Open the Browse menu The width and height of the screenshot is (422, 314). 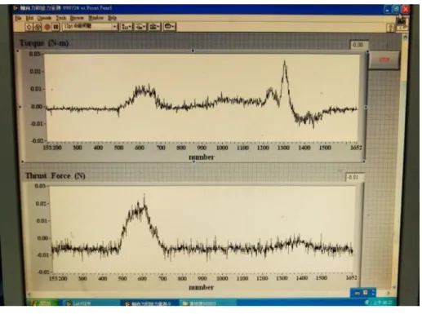(77, 18)
